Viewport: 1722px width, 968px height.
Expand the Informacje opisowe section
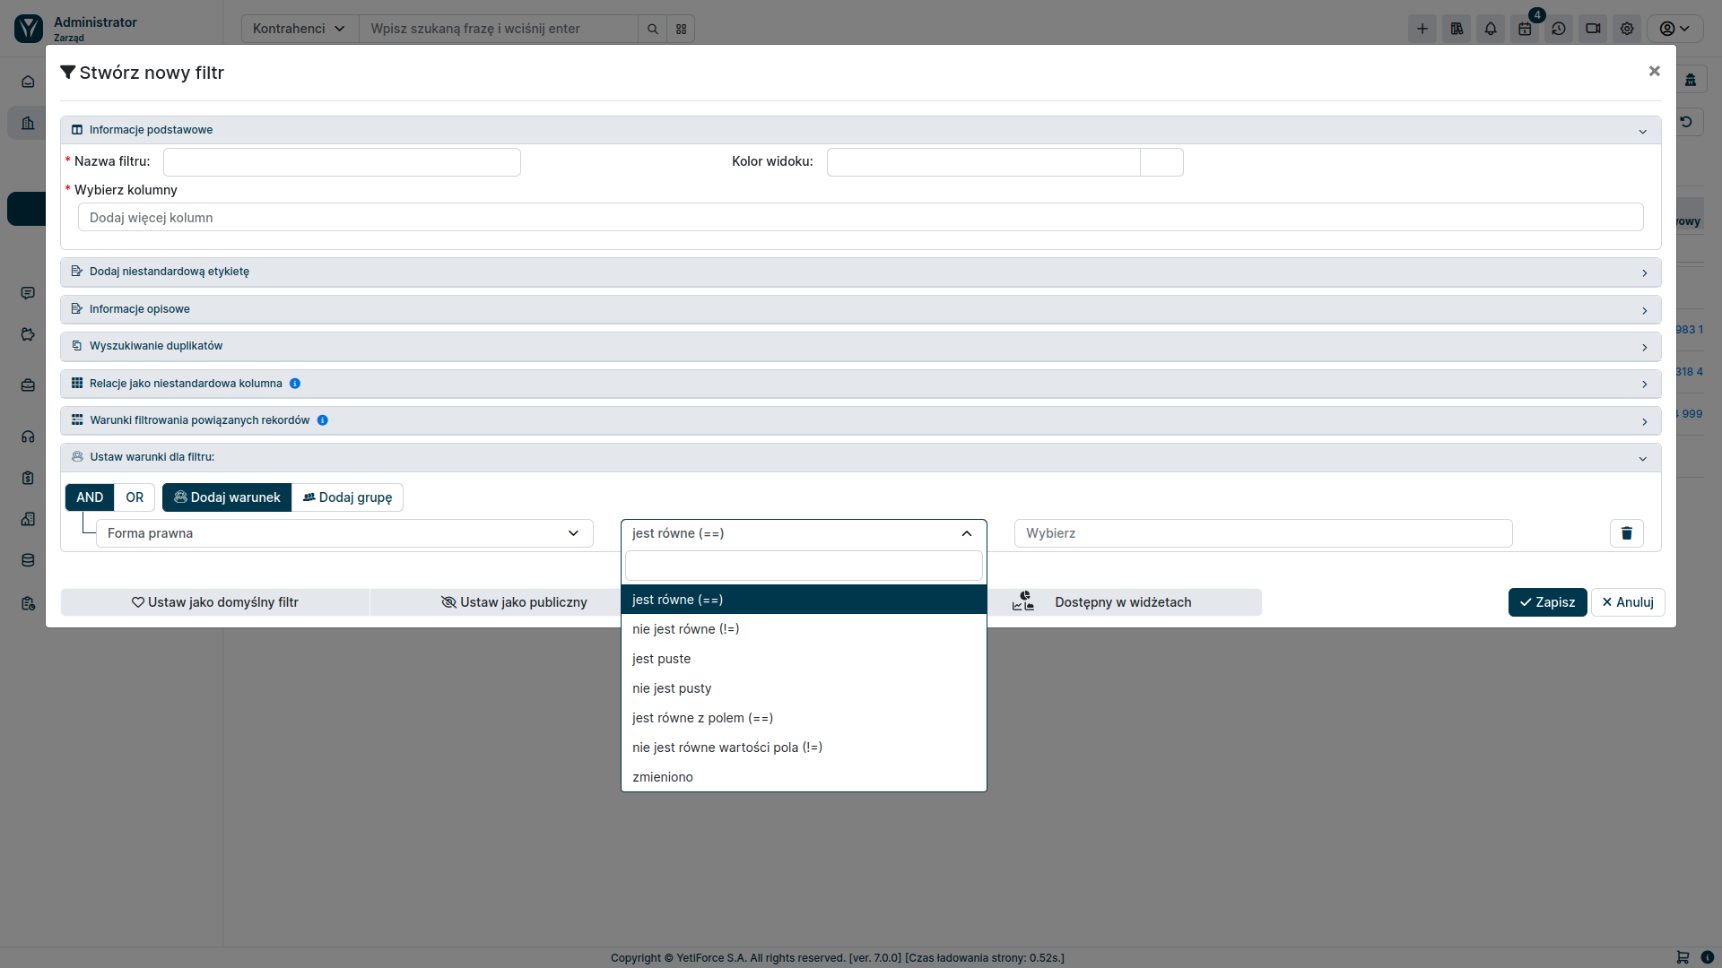pyautogui.click(x=861, y=309)
